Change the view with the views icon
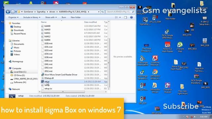This screenshot has width=212, height=119. [x=116, y=18]
